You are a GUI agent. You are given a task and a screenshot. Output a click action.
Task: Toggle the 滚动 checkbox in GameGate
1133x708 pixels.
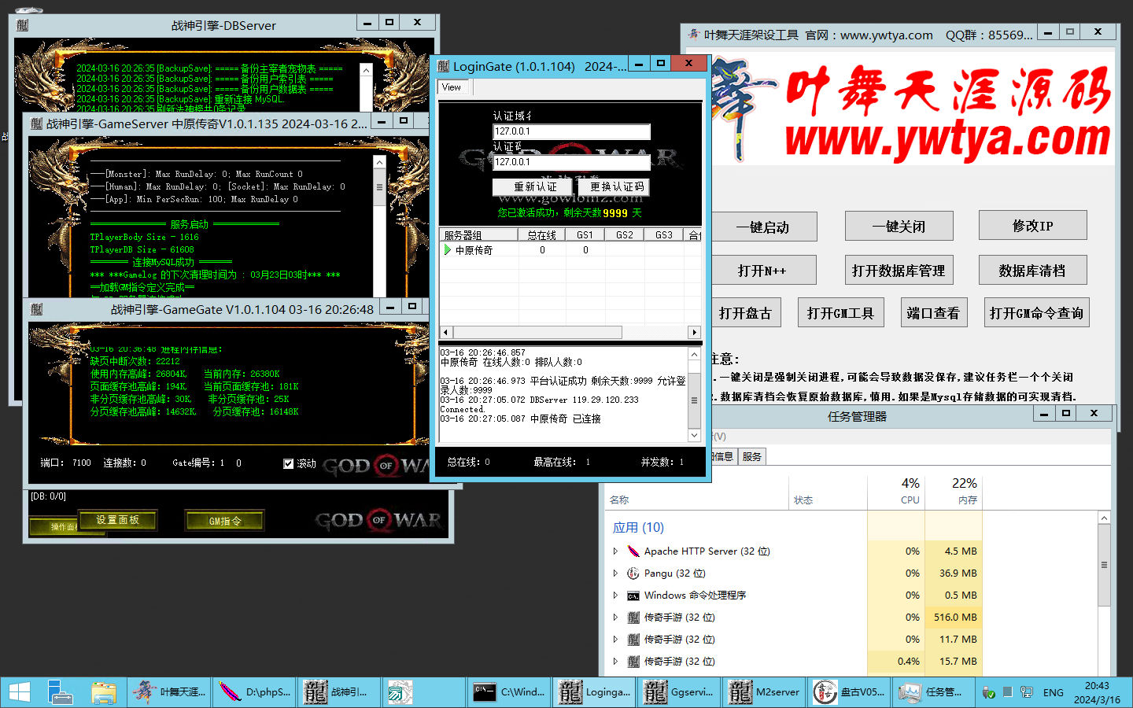[288, 463]
